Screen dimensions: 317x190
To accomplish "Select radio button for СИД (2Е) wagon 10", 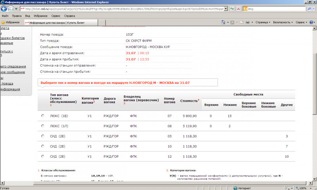I will click(x=43, y=146).
